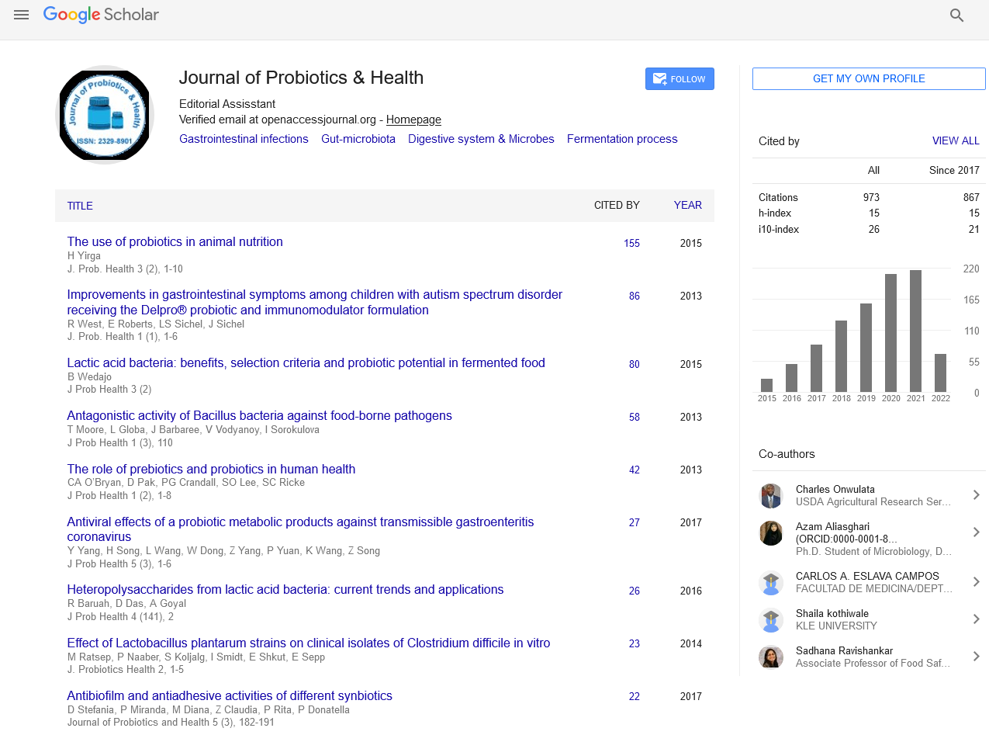This screenshot has height=735, width=989.
Task: Click Shaila kothiwale's placeholder avatar
Action: pyautogui.click(x=770, y=619)
